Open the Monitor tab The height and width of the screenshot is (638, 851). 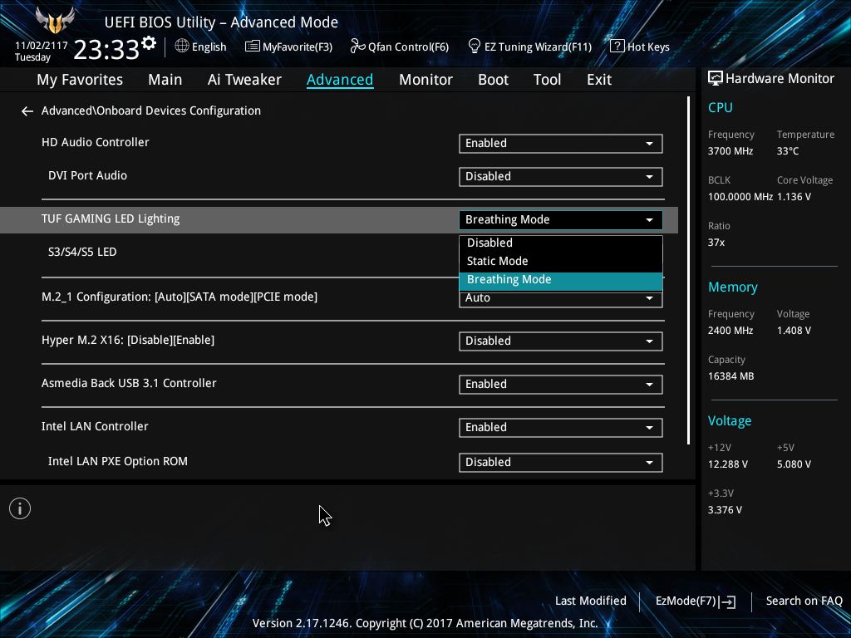coord(426,80)
